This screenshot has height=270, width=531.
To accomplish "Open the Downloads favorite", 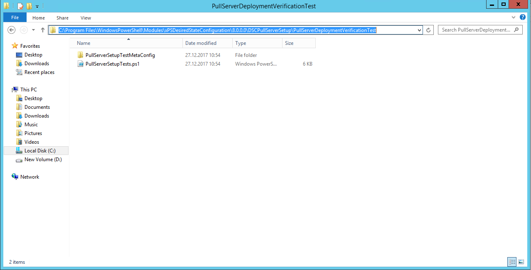I will (37, 63).
